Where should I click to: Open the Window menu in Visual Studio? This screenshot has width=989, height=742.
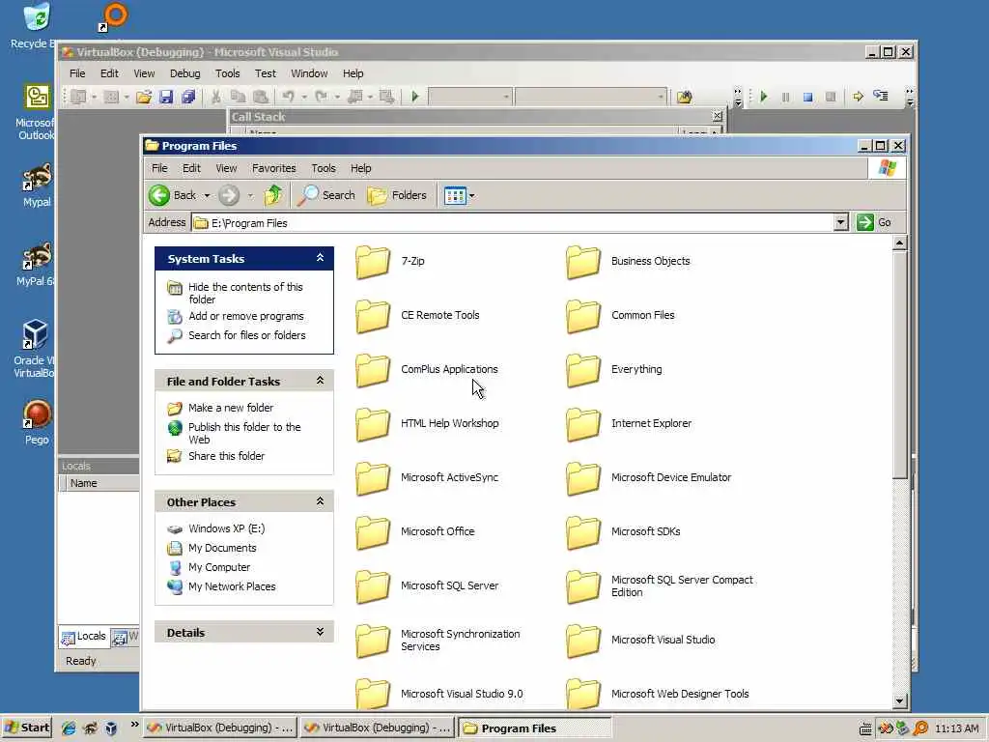[309, 73]
